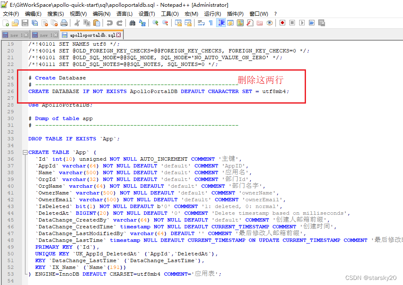Viewport: 403px width, 285px height.
Task: Click the Stop recording macro icon
Action: point(292,23)
